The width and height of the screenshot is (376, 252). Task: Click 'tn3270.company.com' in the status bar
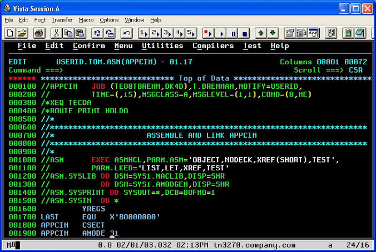[x=254, y=245]
